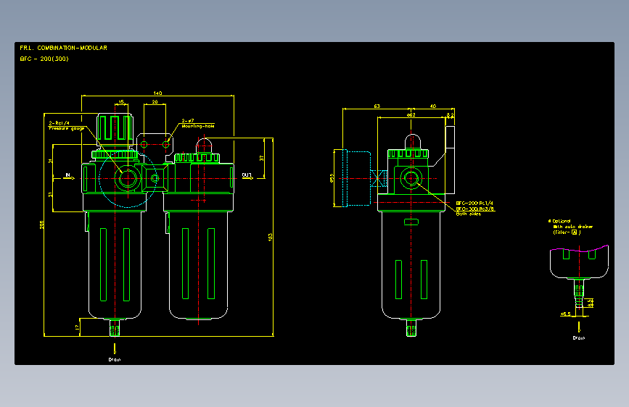Viewport: 629px width, 407px height.
Task: Click the '208' overall height dimension
Action: coord(42,225)
